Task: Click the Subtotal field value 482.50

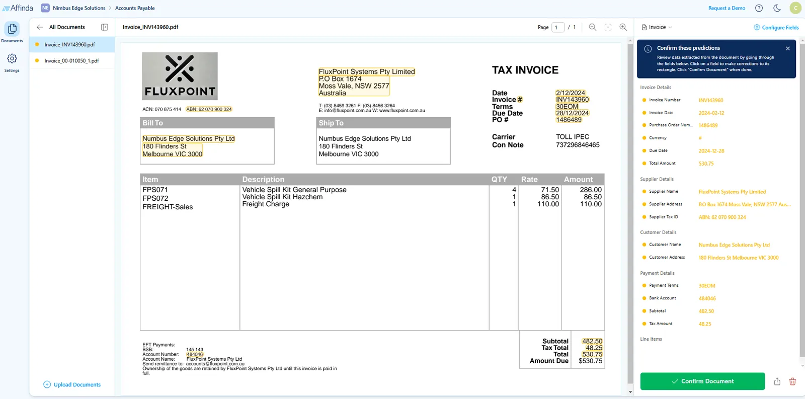Action: (x=706, y=311)
